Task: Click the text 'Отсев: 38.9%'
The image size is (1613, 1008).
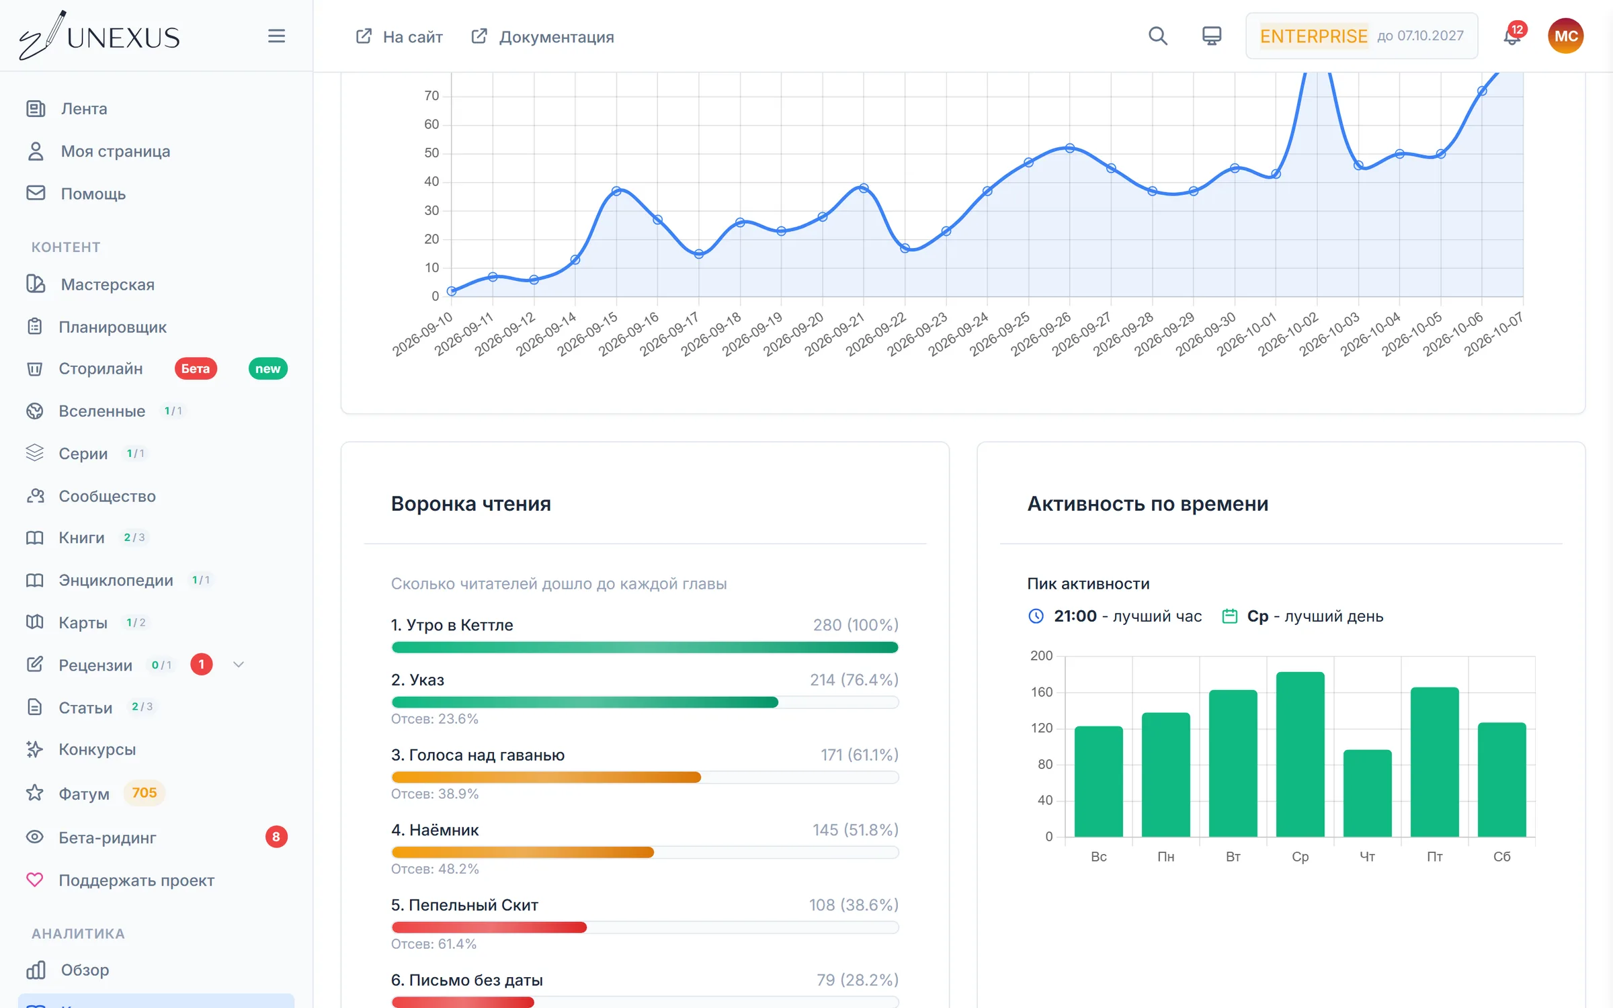Action: coord(435,794)
